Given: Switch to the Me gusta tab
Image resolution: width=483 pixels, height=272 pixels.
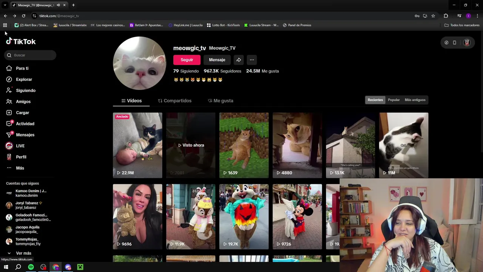Looking at the screenshot, I should (x=220, y=101).
